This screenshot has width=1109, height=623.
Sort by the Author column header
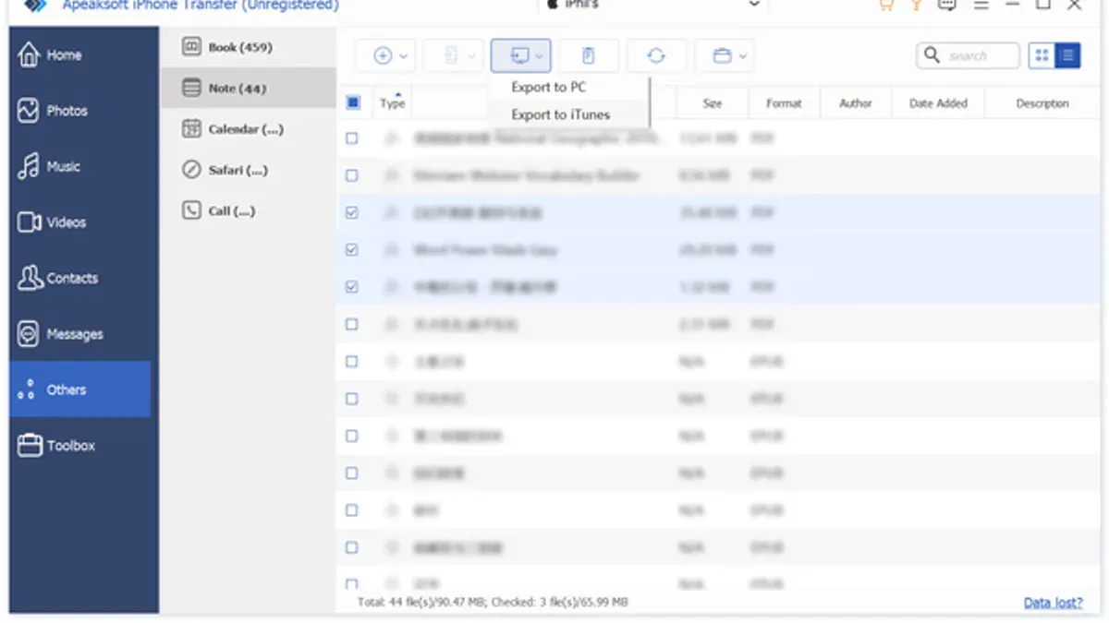[856, 103]
